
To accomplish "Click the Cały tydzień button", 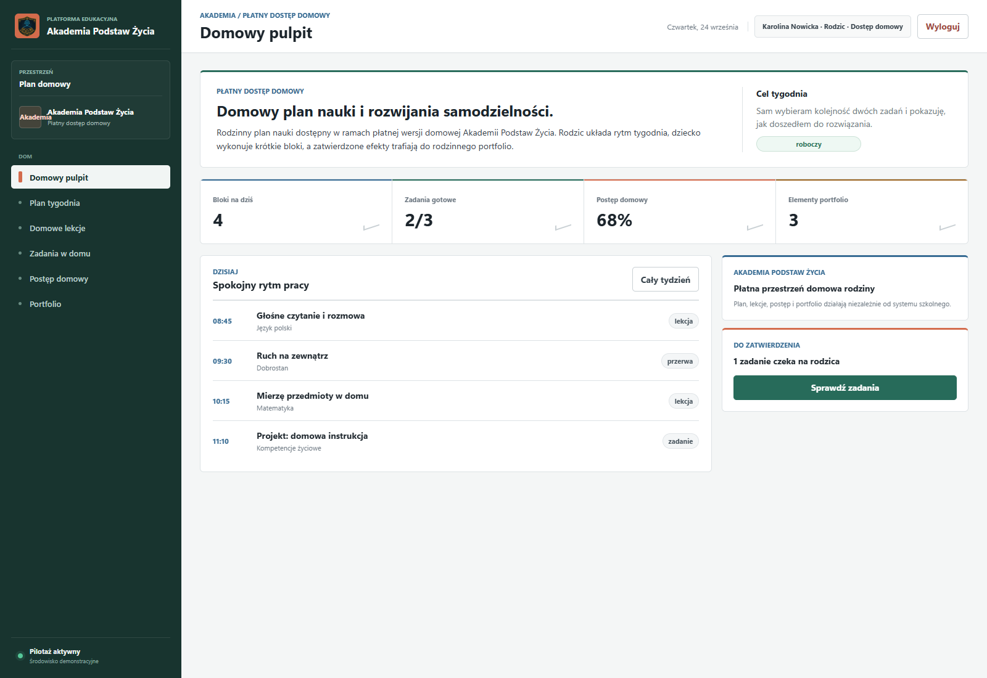I will click(x=665, y=279).
